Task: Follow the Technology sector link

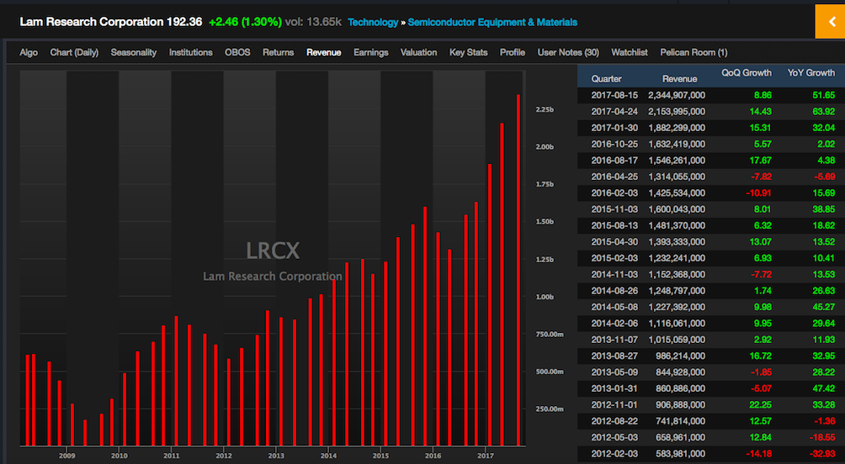Action: (373, 22)
